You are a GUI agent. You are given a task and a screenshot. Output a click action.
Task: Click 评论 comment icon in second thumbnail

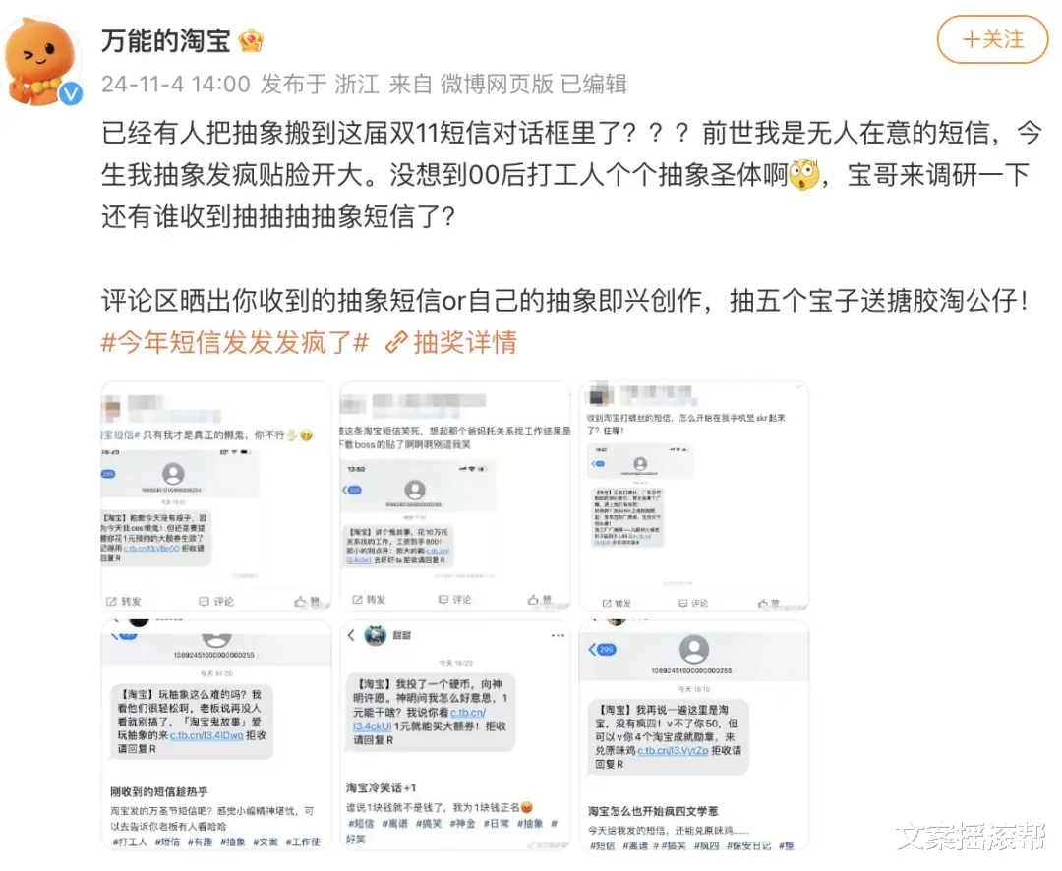(443, 599)
